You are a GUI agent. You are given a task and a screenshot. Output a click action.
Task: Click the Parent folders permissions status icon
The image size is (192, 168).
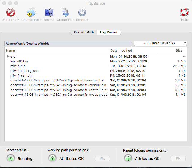(128, 158)
